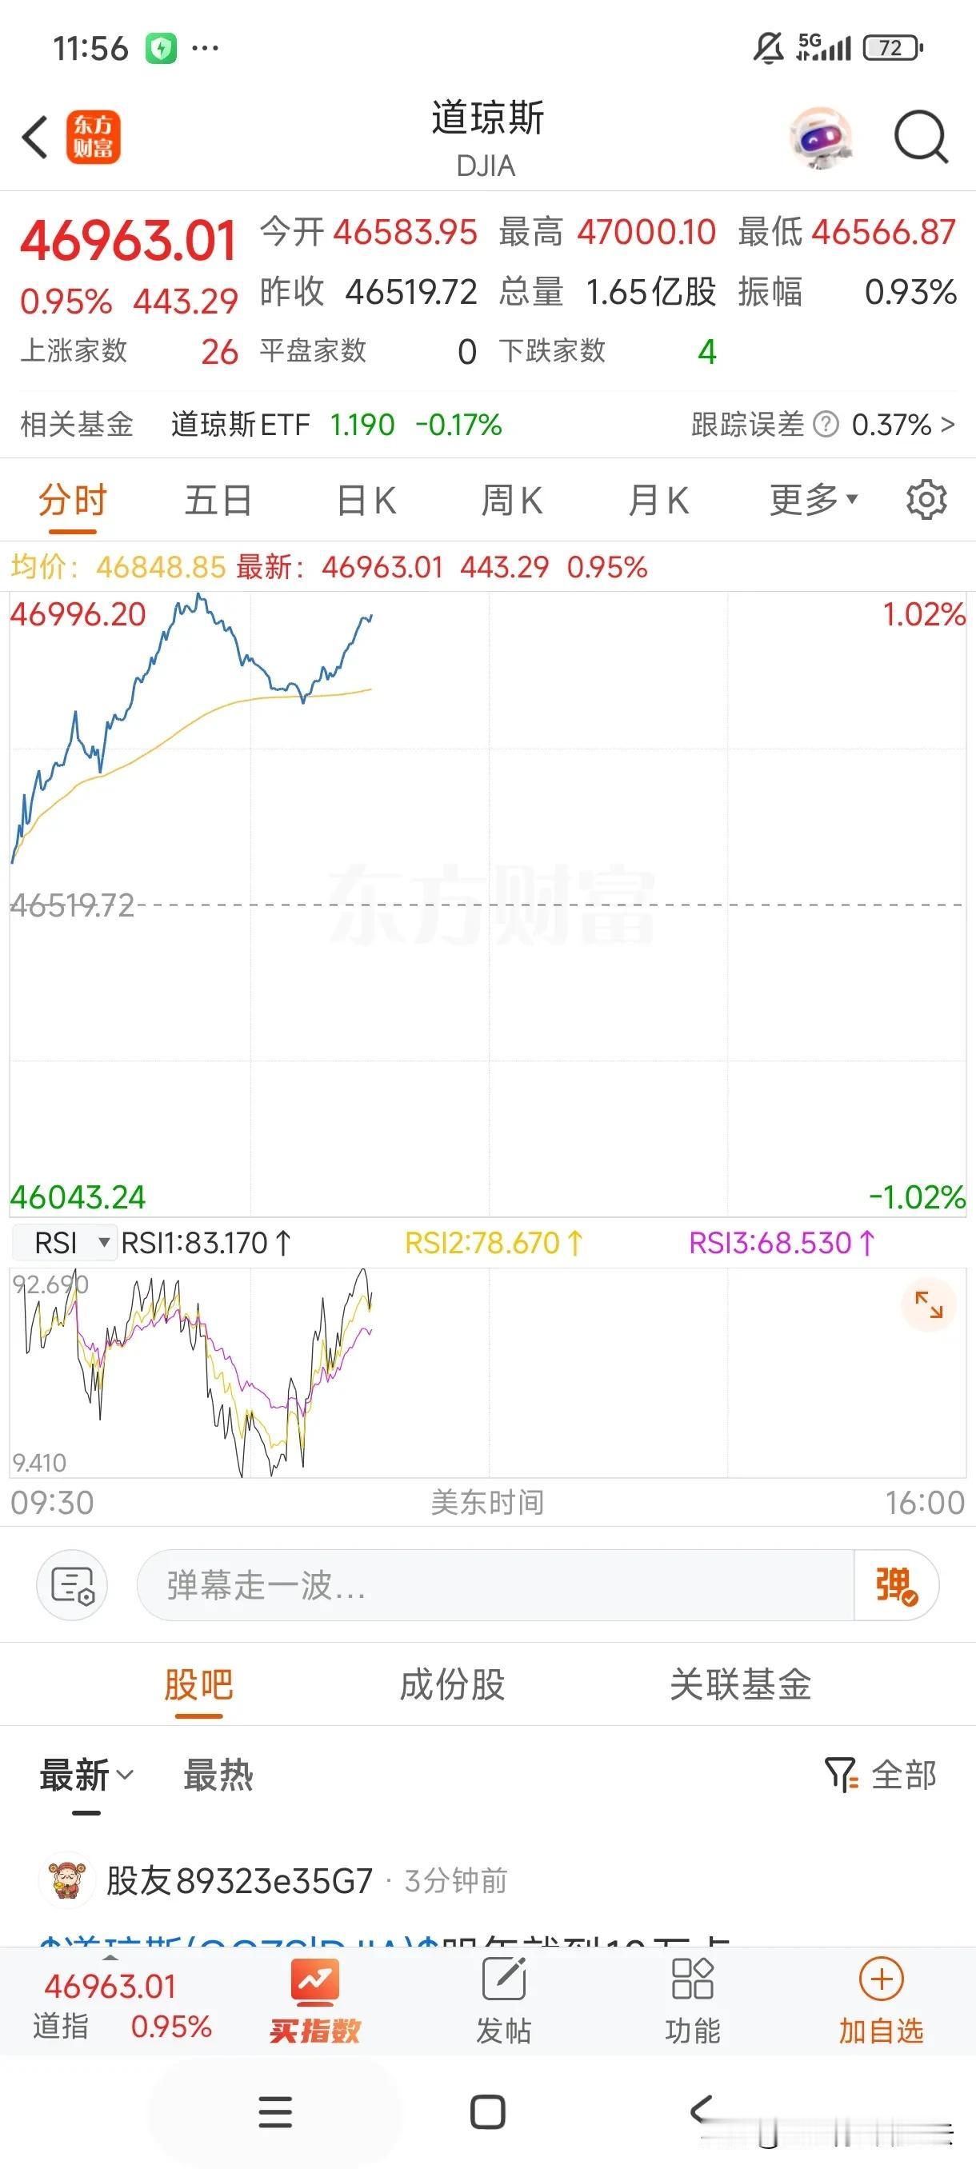Viewport: 976px width, 2169px height.
Task: Open the 更多 chart period dropdown
Action: tap(814, 500)
